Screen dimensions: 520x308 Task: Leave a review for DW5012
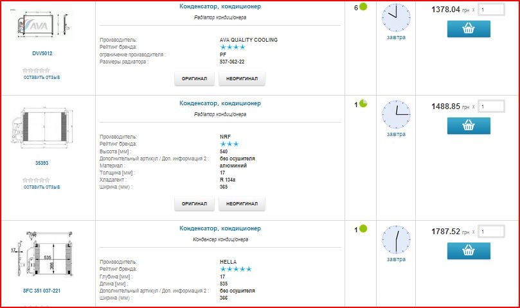click(x=42, y=77)
